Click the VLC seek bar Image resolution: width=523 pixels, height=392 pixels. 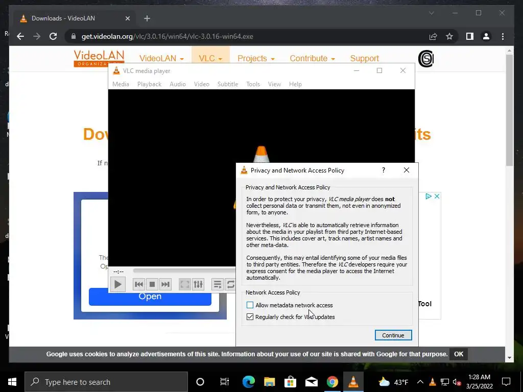[184, 271]
